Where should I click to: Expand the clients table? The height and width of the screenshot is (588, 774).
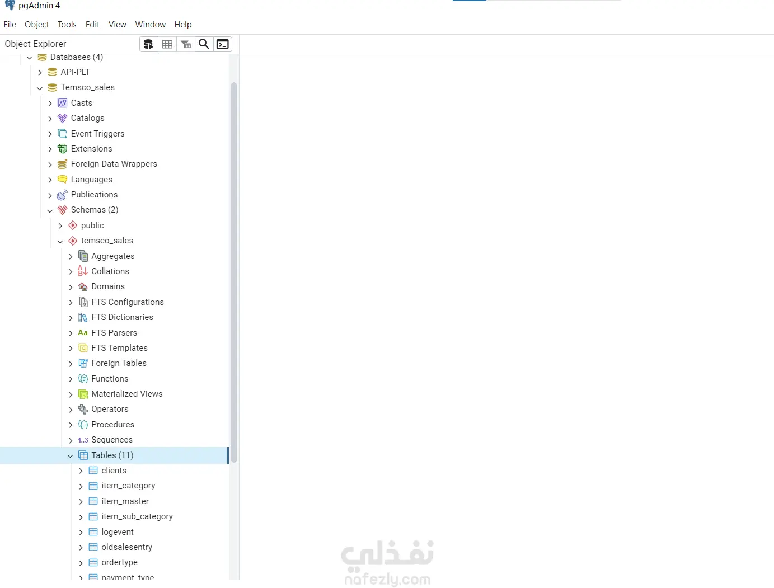(x=81, y=471)
